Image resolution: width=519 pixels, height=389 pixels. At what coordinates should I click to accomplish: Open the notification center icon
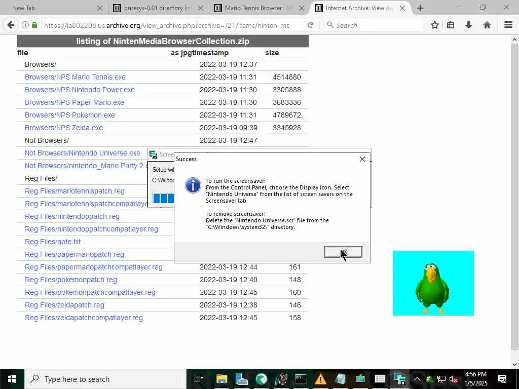[502, 379]
